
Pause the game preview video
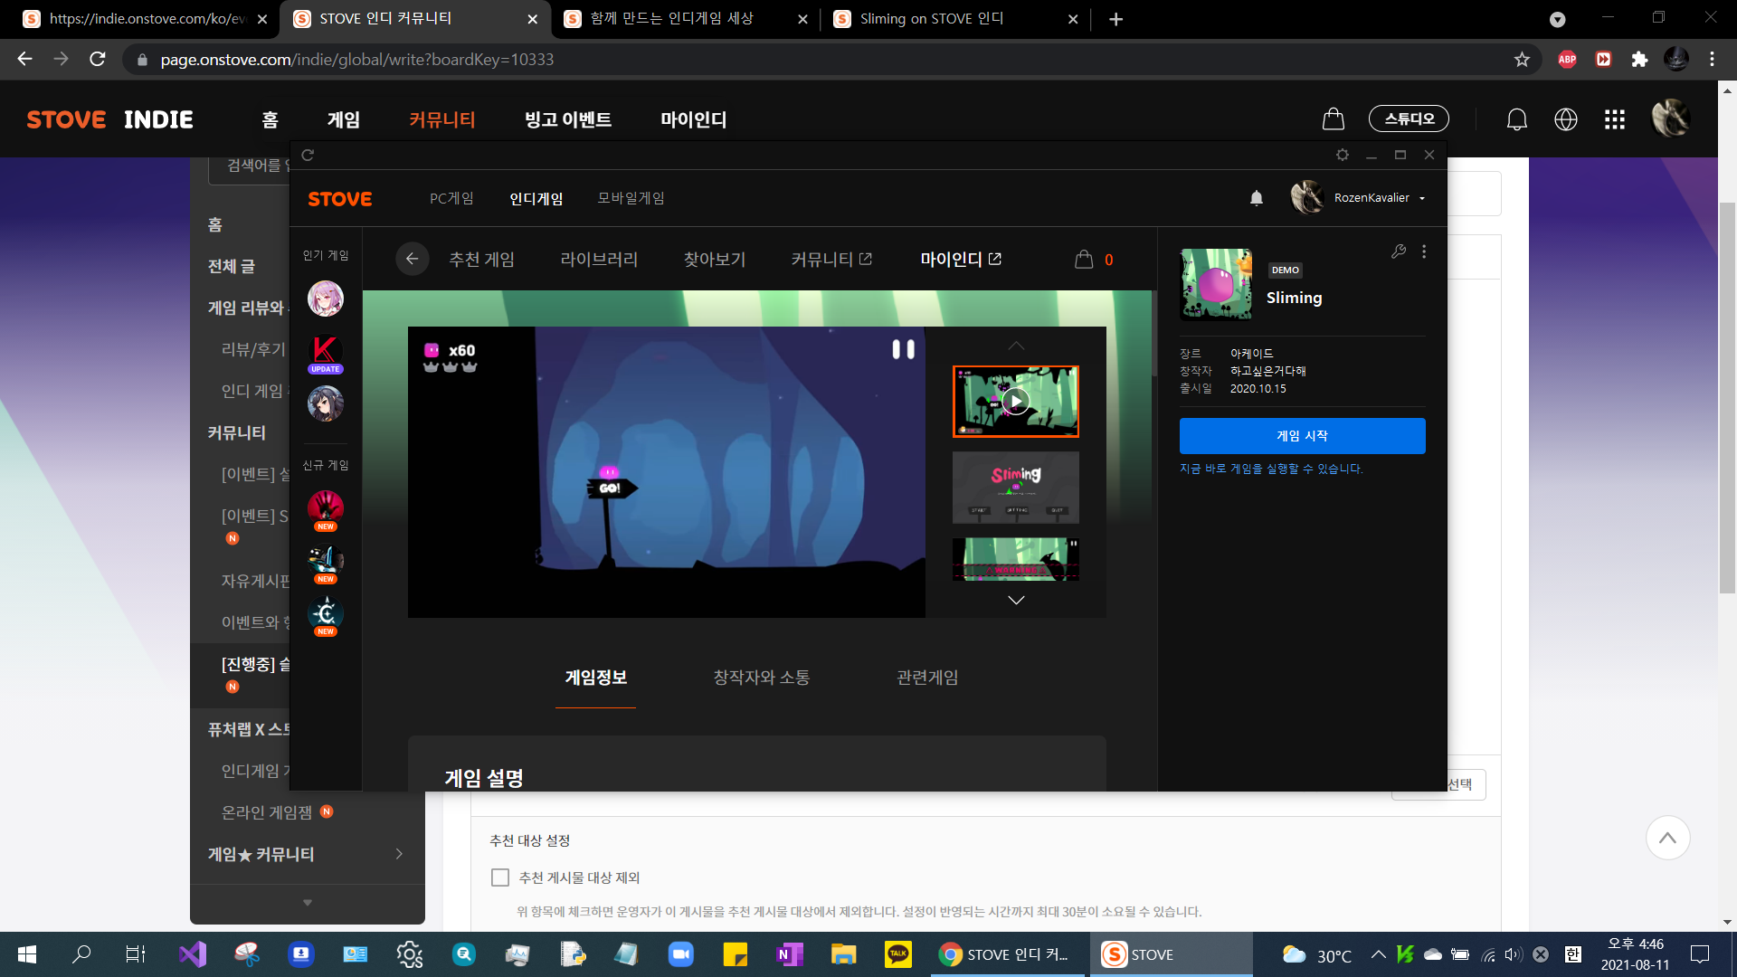(x=903, y=349)
